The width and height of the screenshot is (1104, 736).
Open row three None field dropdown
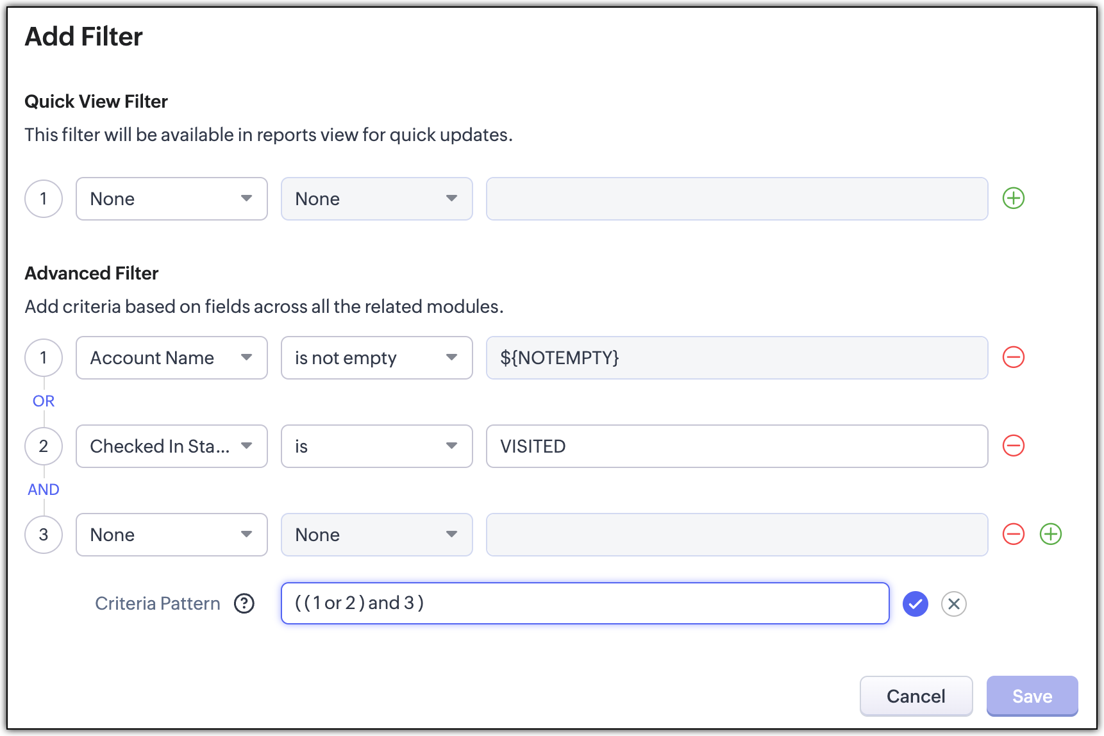pos(171,535)
